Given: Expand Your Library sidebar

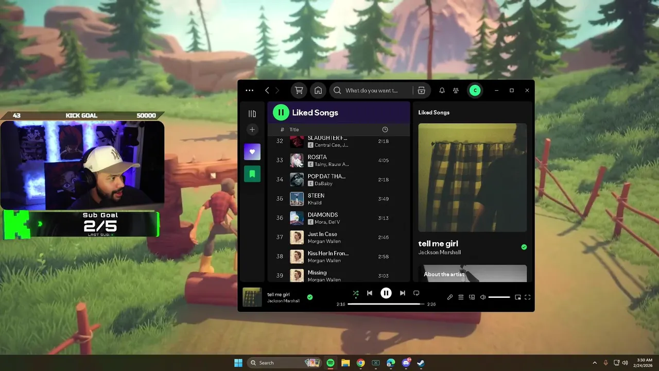Looking at the screenshot, I should tap(252, 113).
